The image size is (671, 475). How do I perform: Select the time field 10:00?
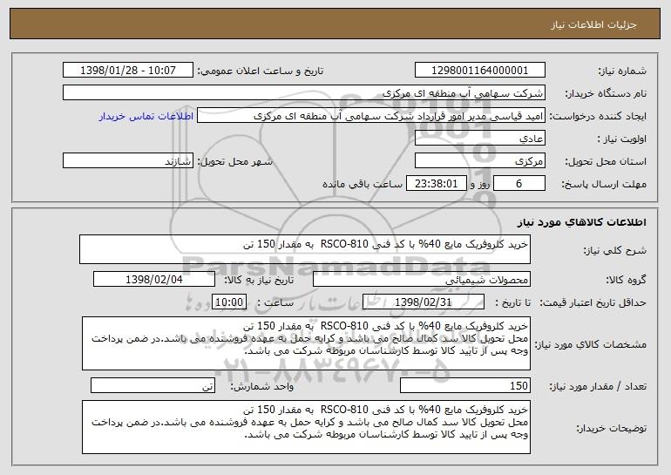(x=229, y=302)
